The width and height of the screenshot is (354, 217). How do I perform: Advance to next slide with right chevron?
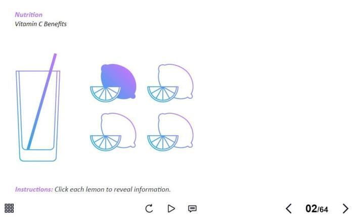coord(345,208)
